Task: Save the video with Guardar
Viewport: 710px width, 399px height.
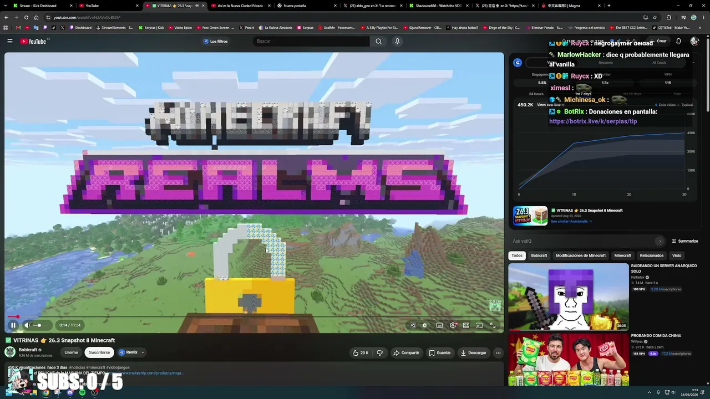Action: click(x=440, y=352)
